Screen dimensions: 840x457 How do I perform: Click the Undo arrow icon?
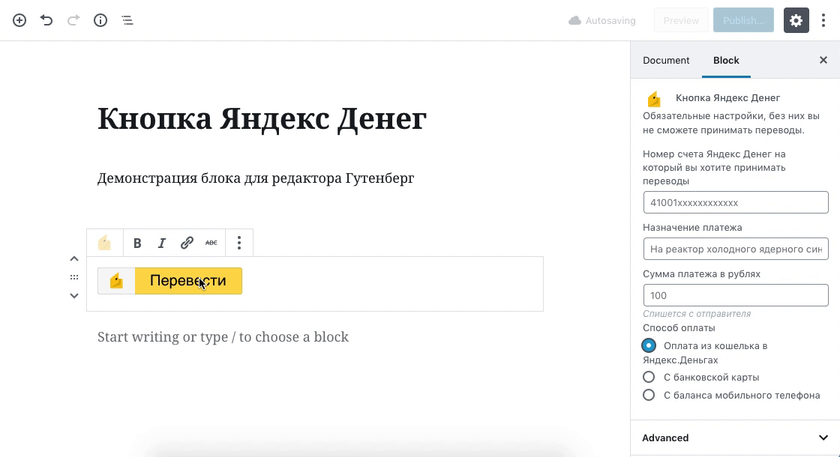pyautogui.click(x=46, y=20)
